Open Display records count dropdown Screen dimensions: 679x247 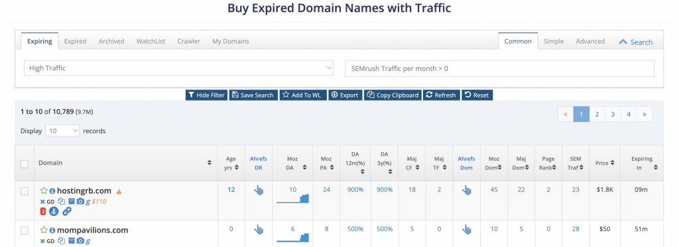click(x=62, y=130)
